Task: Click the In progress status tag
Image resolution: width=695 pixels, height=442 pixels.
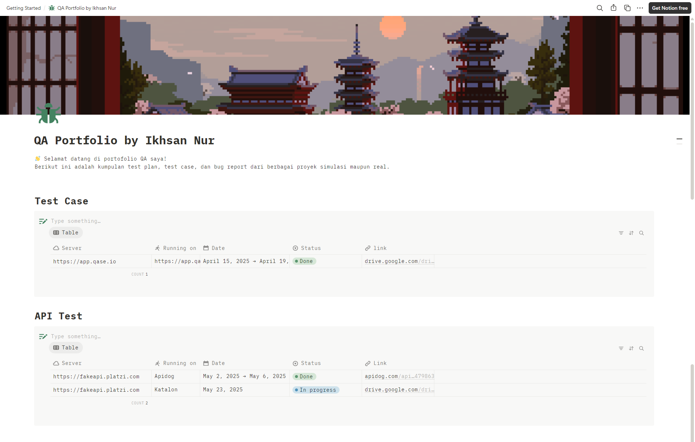Action: coord(316,390)
